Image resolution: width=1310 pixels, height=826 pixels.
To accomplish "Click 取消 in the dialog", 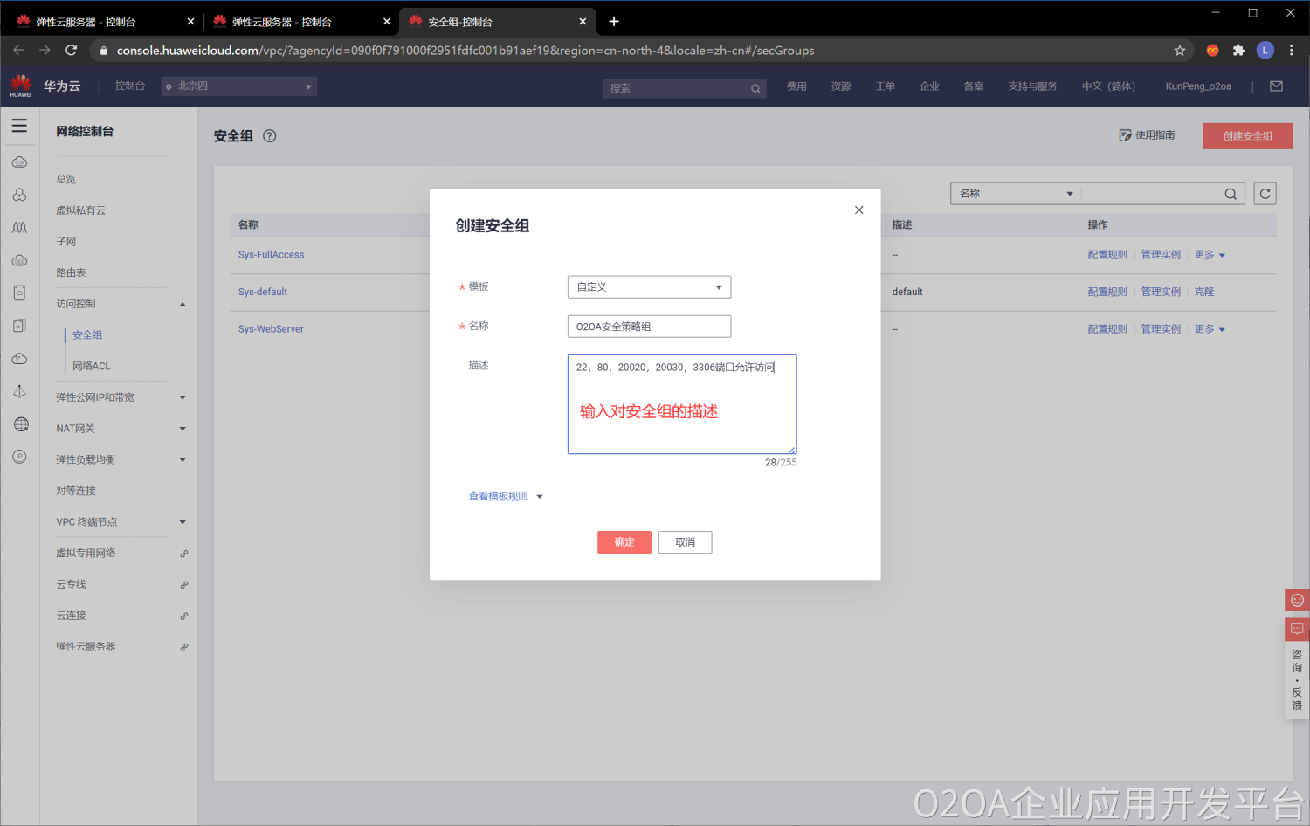I will tap(686, 542).
